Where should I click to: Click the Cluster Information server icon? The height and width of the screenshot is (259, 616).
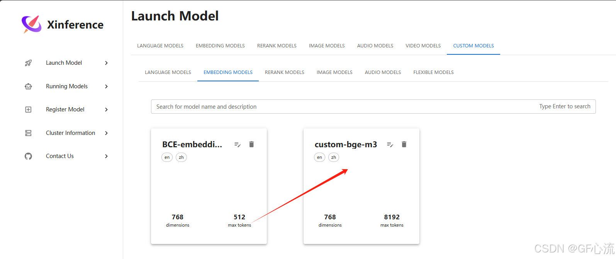28,133
